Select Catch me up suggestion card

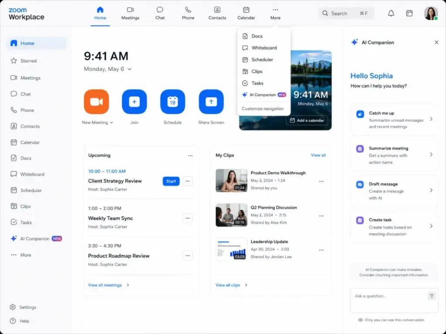394,120
